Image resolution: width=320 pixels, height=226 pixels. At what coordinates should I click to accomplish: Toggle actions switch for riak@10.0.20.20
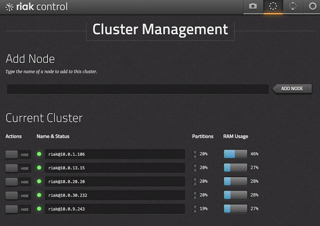click(x=18, y=181)
